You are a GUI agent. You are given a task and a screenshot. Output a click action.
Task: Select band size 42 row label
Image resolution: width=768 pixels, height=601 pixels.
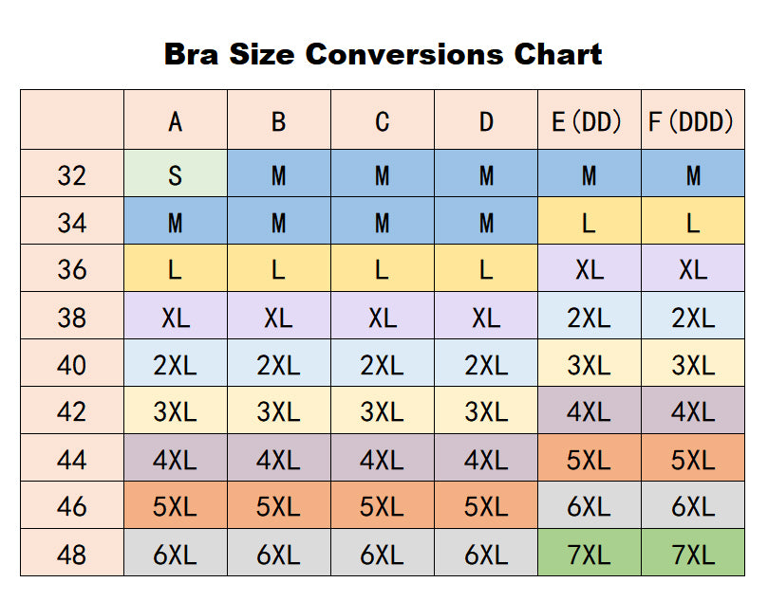(72, 411)
